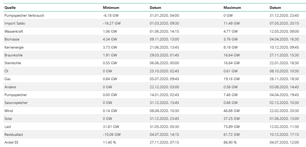Screen dimensions: 306x147
Task: Select the Import Saldo row
Action: tap(153, 23)
